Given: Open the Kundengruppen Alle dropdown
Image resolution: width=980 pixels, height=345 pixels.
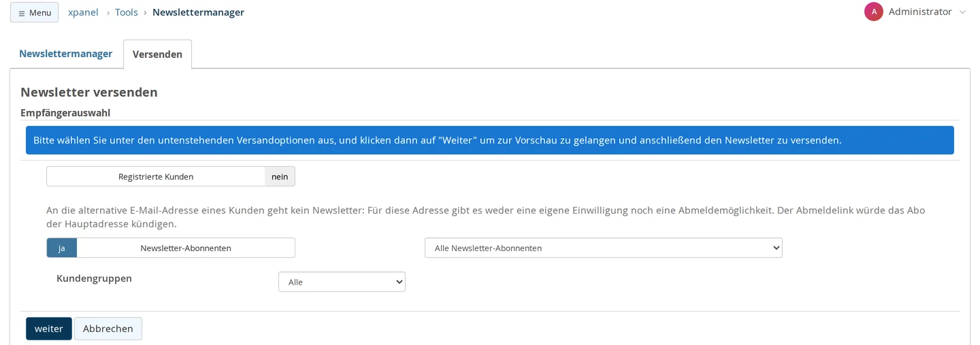Looking at the screenshot, I should (x=342, y=282).
